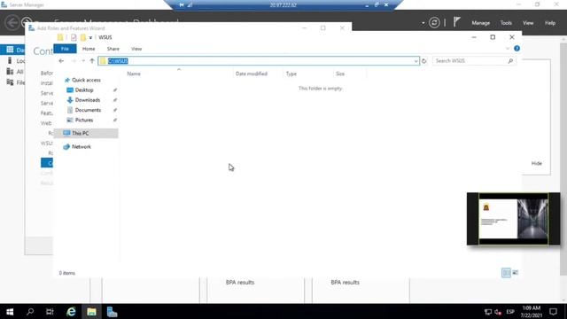Viewport: 567px width, 319px height.
Task: Click BPA results in middle tile
Action: point(240,283)
